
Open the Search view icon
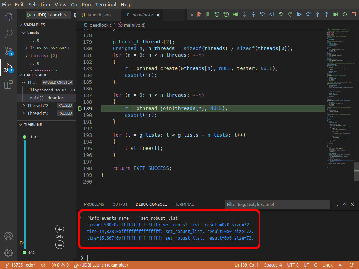pos(8,34)
